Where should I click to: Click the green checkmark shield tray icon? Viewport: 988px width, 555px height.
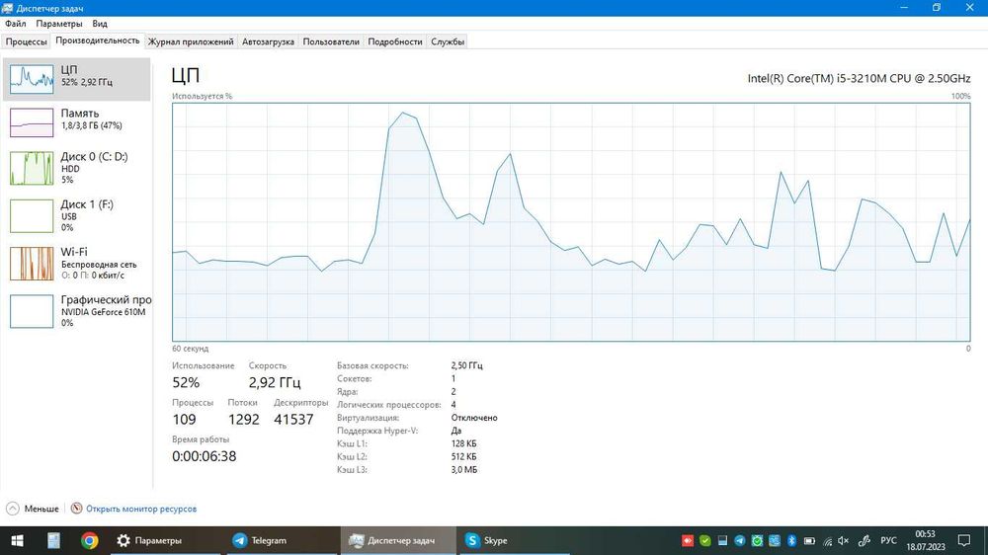tap(705, 540)
